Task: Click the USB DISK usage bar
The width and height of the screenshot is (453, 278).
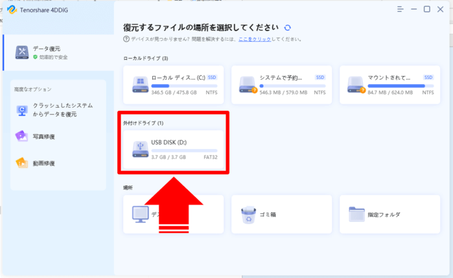Action: click(x=184, y=150)
